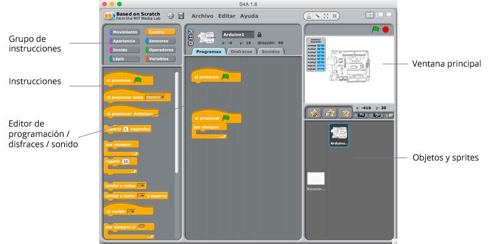Screen dimensions: 490x244
Task: Switch to the Disfraces tab
Action: [241, 51]
